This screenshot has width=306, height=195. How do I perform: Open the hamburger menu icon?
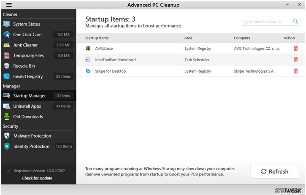click(8, 5)
